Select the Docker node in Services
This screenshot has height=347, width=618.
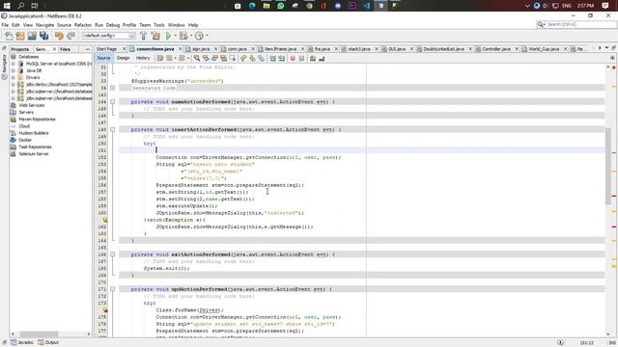point(25,140)
